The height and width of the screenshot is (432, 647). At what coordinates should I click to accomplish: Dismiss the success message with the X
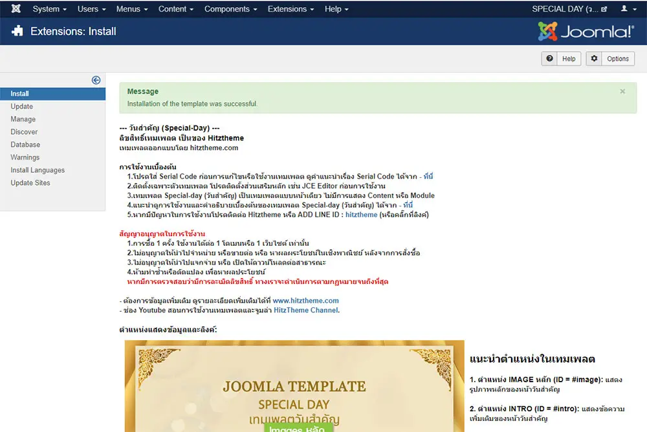click(x=622, y=92)
